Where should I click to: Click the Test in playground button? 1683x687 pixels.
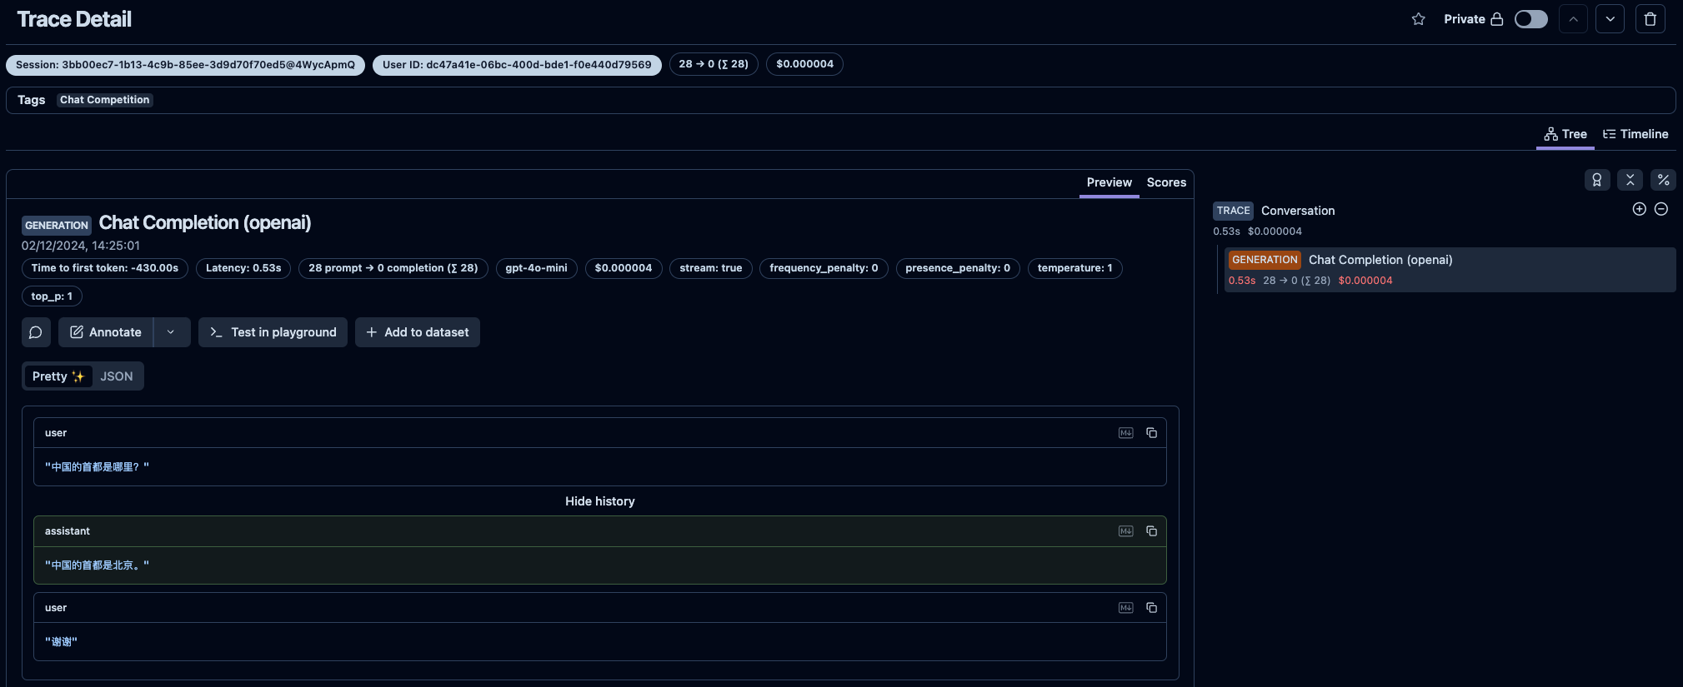(x=273, y=332)
